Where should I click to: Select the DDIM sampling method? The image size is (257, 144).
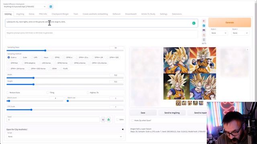click(x=53, y=68)
